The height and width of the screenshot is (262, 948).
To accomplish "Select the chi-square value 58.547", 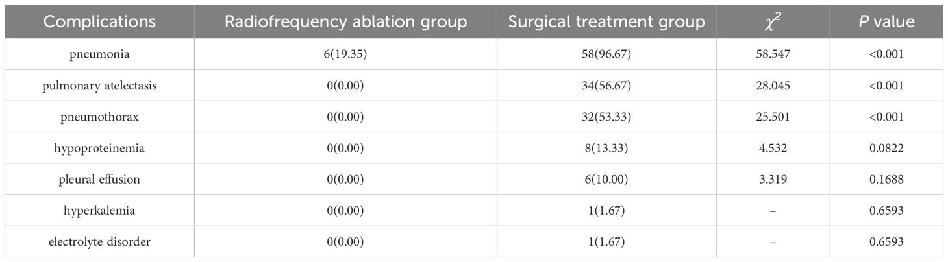I will (768, 54).
